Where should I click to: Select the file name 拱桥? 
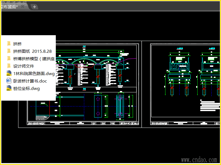coord(17,44)
